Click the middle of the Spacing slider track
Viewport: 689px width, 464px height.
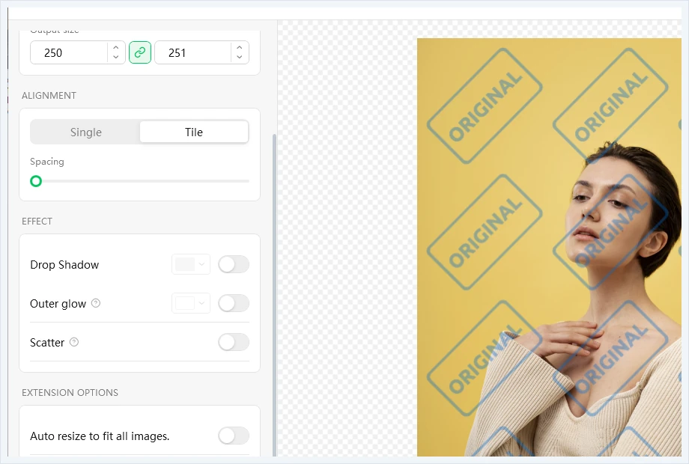pos(140,181)
